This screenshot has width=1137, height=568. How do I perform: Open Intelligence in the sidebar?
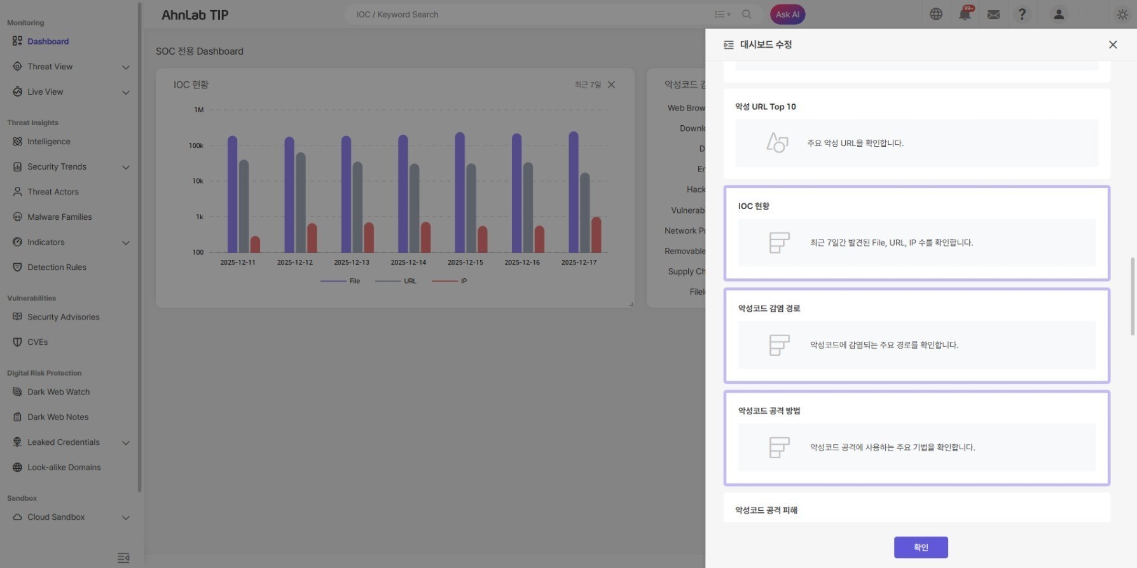[x=49, y=142]
